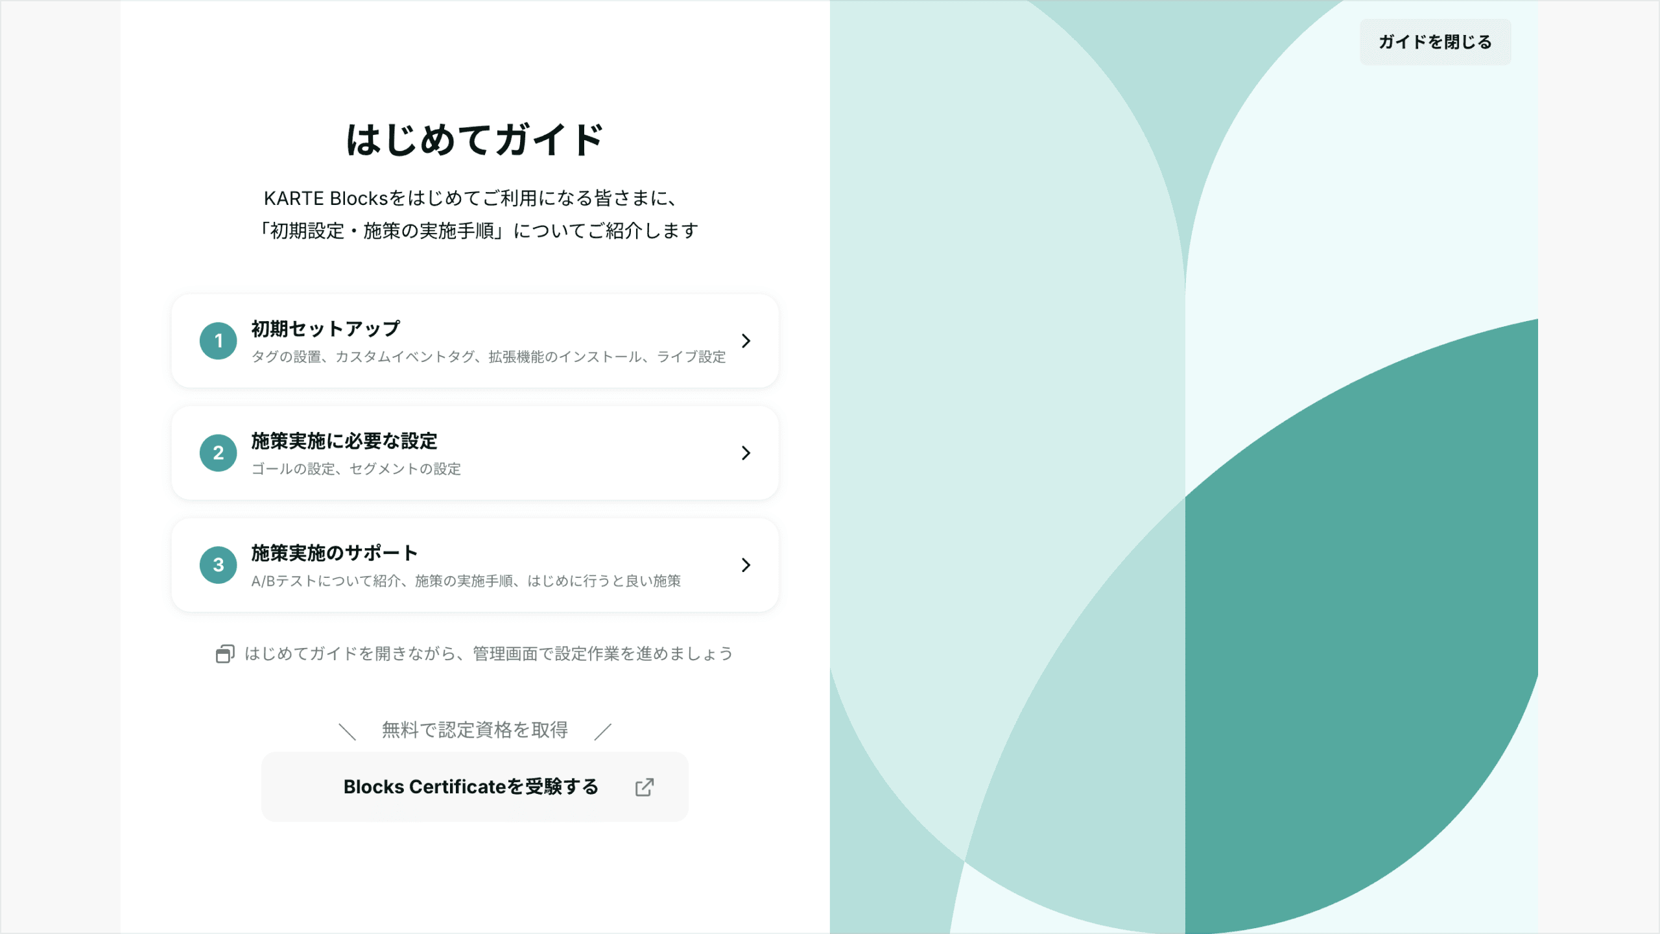Image resolution: width=1660 pixels, height=934 pixels.
Task: Click the はじめてガイド heading
Action: tap(475, 139)
